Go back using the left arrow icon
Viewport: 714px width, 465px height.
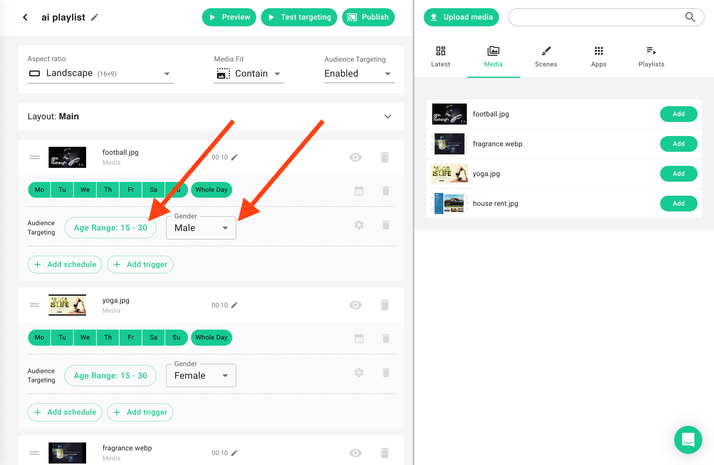[25, 17]
